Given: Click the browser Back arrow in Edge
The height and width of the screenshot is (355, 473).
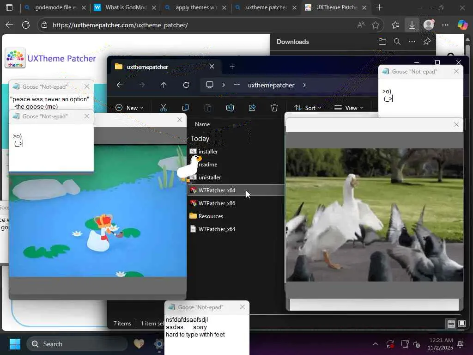Looking at the screenshot, I should (x=9, y=25).
